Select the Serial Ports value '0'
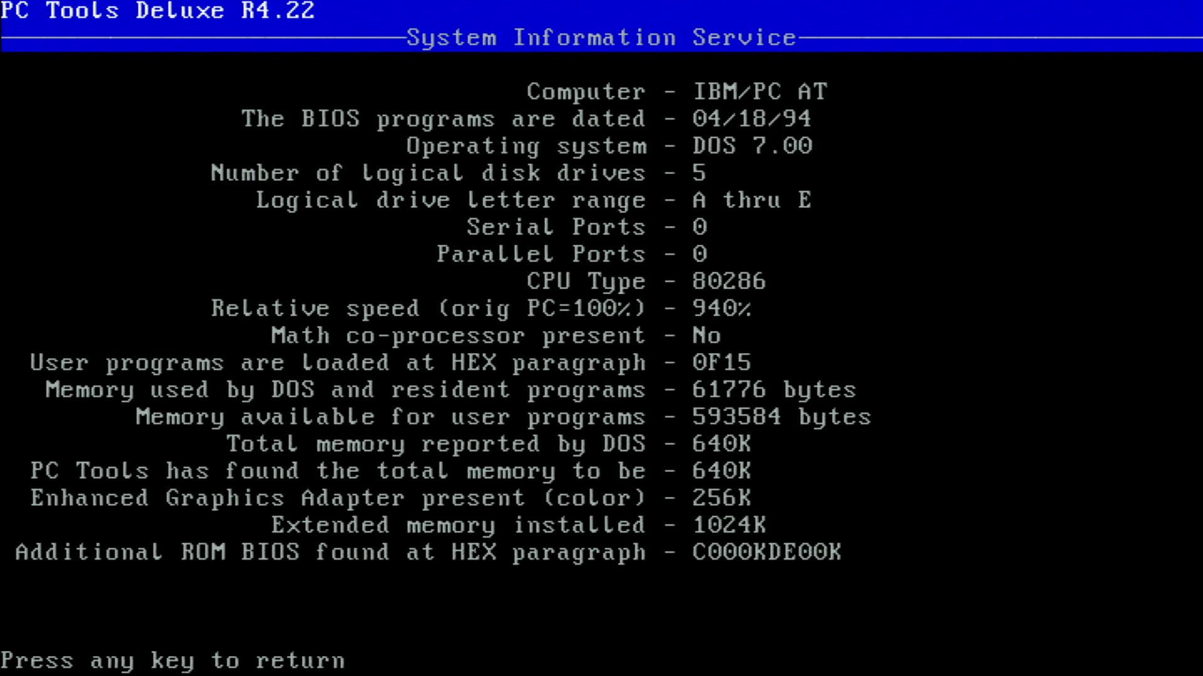Image resolution: width=1203 pixels, height=676 pixels. coord(699,227)
